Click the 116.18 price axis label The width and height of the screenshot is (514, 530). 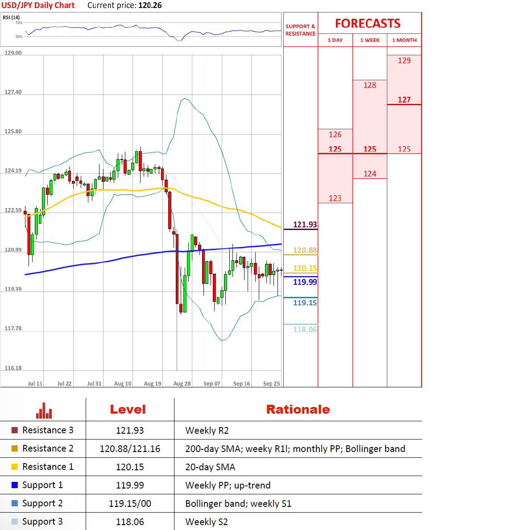tap(13, 368)
